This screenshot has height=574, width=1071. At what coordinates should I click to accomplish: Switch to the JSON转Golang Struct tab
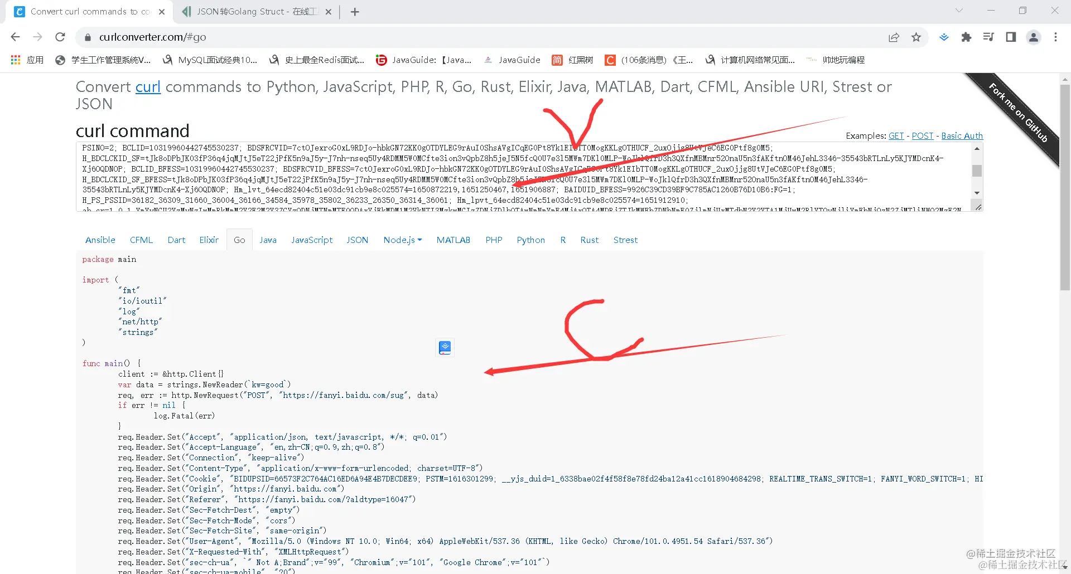coord(257,12)
